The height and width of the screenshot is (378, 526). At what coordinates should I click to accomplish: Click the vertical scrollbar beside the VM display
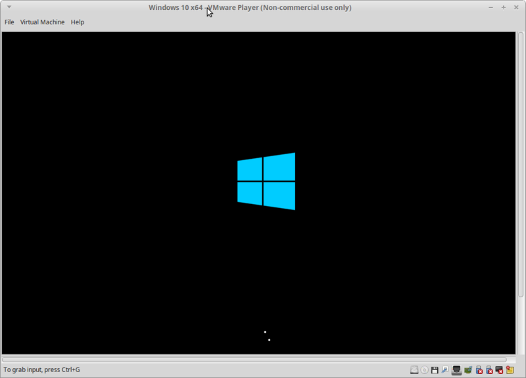521,165
